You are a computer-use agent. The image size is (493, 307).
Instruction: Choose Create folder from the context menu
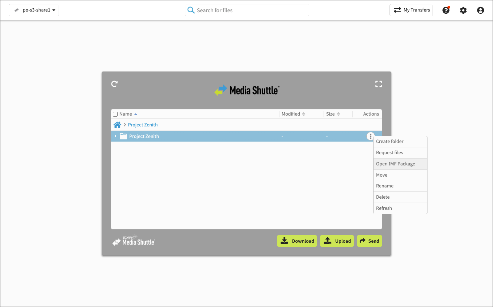click(x=400, y=142)
